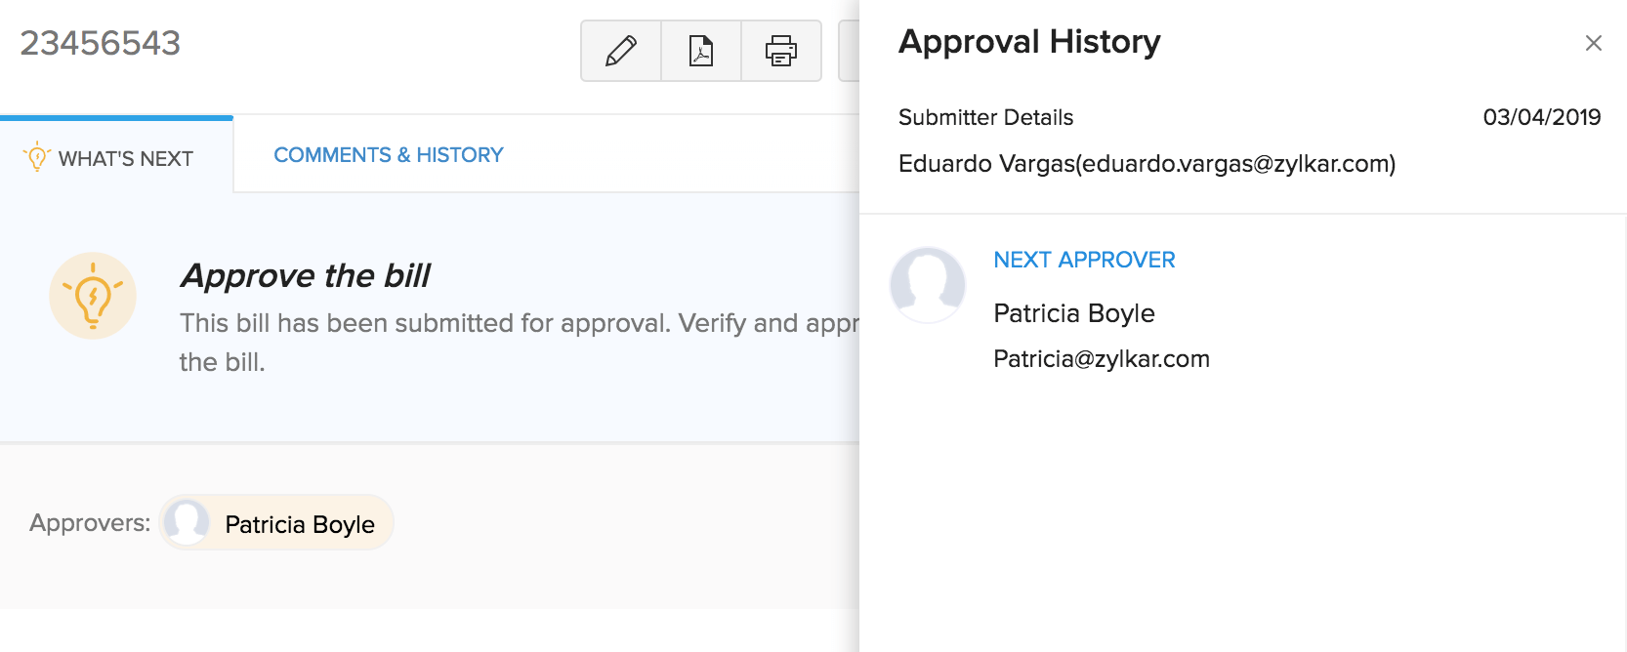Image resolution: width=1627 pixels, height=652 pixels.
Task: Click the large orange lightbulb icon
Action: point(93,296)
